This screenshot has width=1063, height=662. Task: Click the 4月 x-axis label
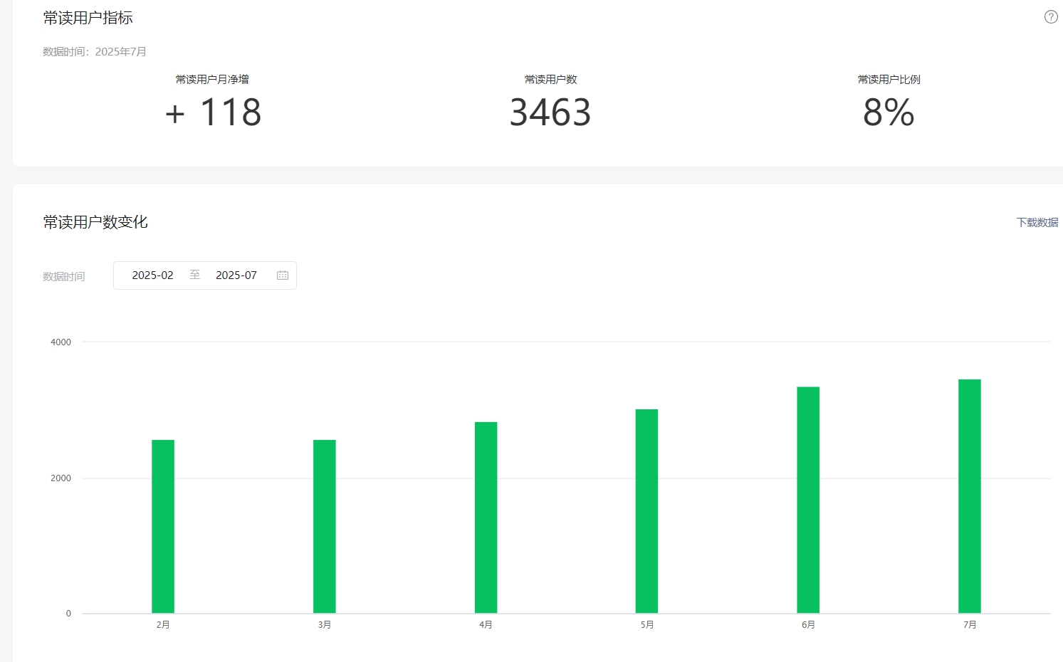(x=486, y=625)
